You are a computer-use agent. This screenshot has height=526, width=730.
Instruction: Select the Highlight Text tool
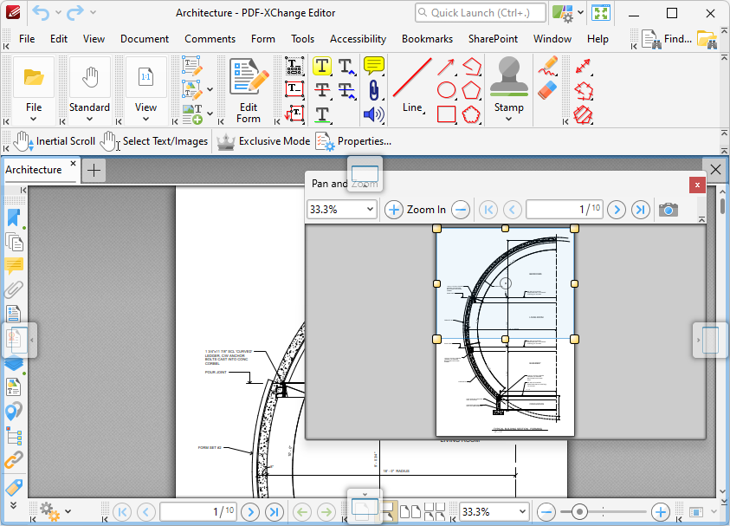(x=322, y=66)
